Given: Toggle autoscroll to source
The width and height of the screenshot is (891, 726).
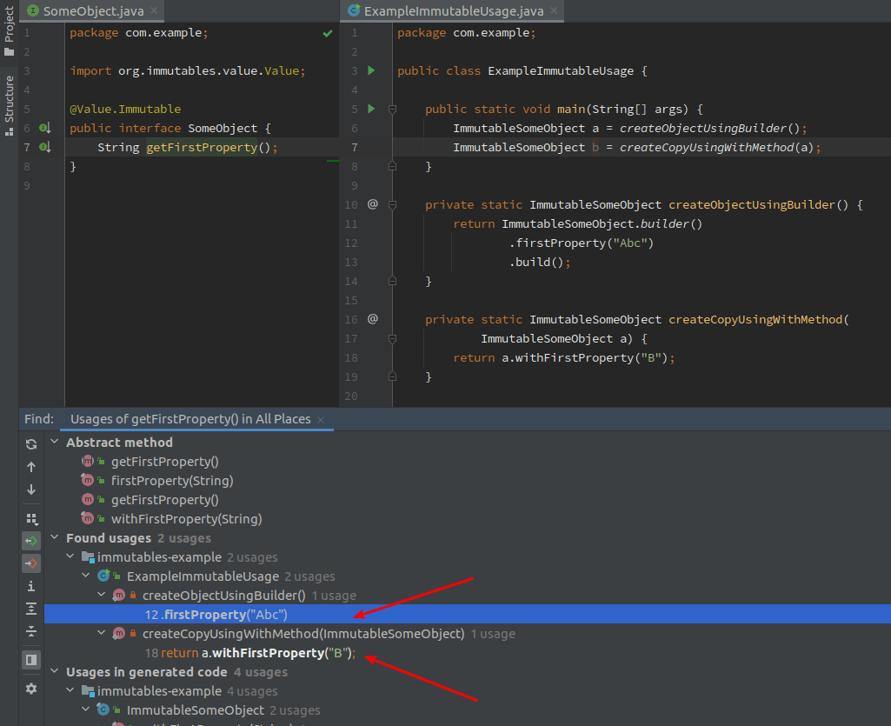Looking at the screenshot, I should 30,540.
